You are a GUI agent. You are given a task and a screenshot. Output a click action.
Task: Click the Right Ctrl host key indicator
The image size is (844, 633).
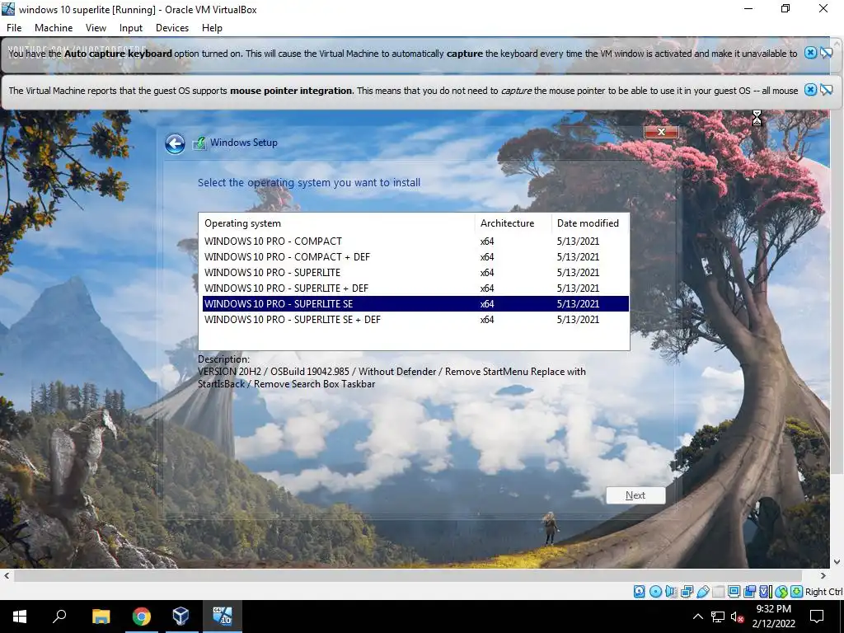pyautogui.click(x=823, y=592)
